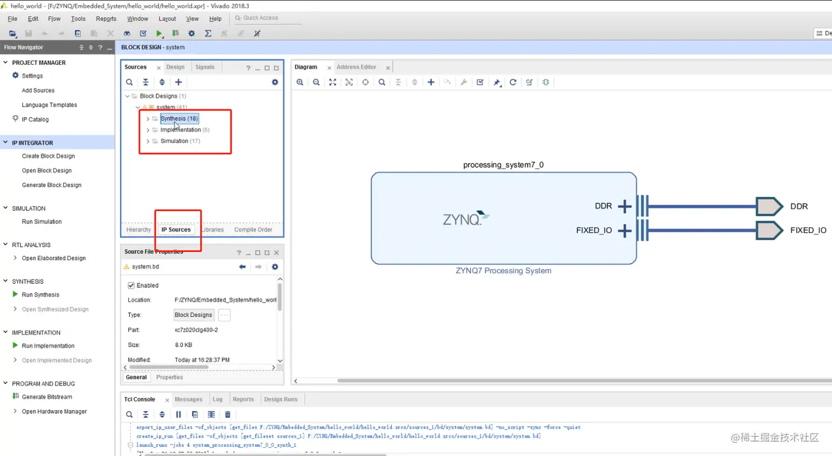The width and height of the screenshot is (832, 456).
Task: Switch to the IP Sources tab
Action: tap(176, 230)
